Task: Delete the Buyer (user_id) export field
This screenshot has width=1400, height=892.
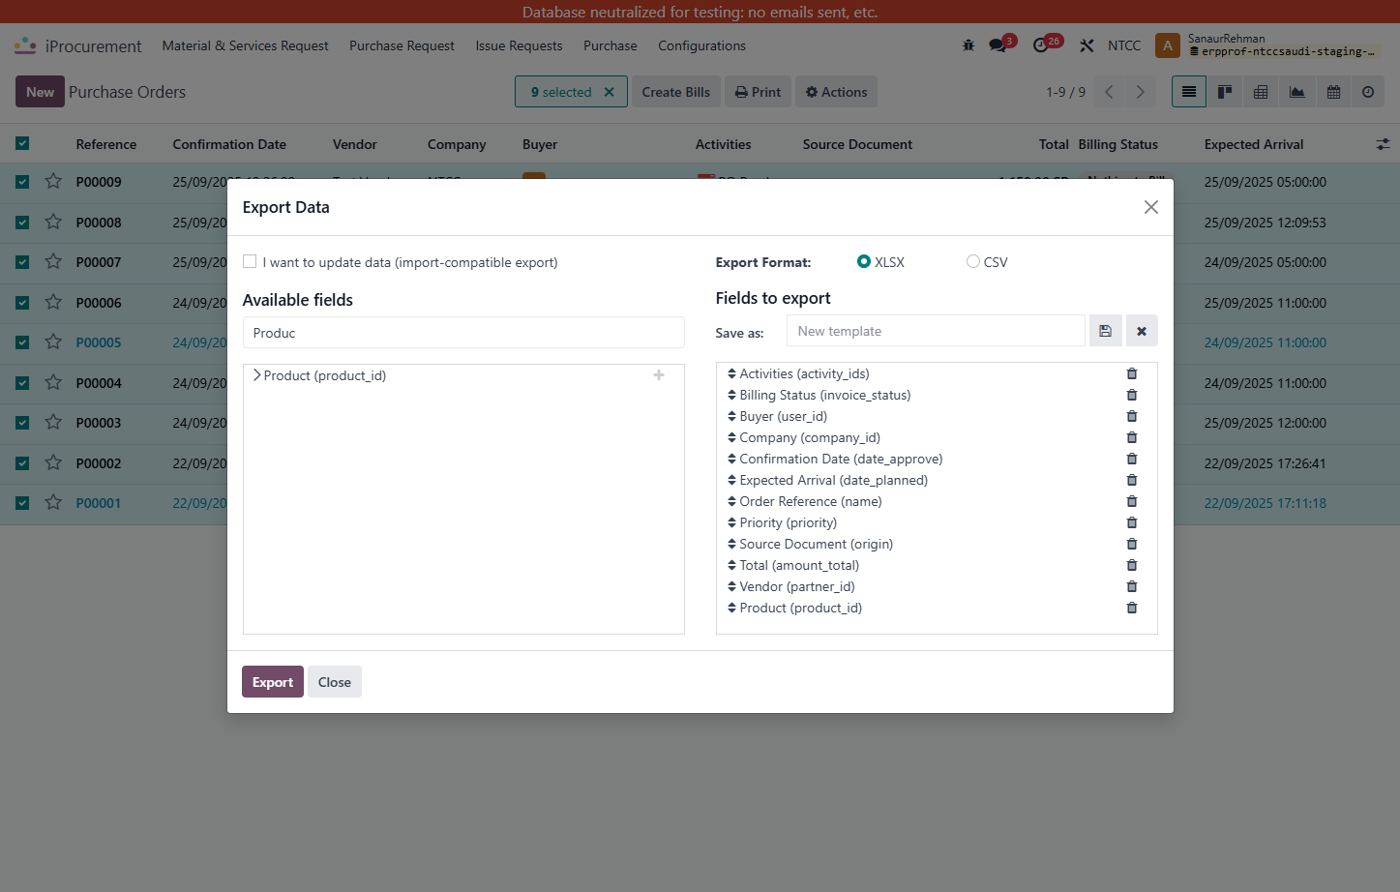Action: (x=1132, y=416)
